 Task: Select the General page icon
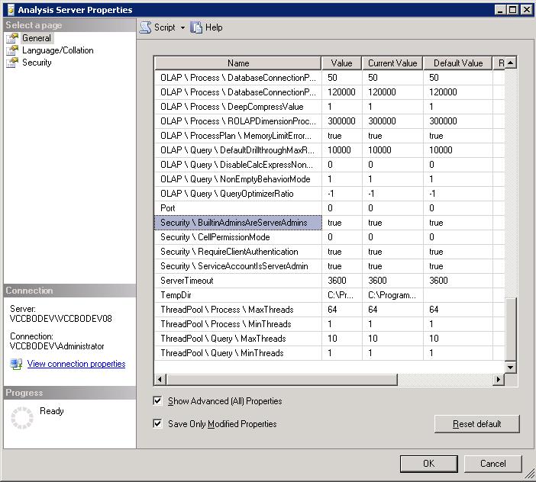[12, 38]
